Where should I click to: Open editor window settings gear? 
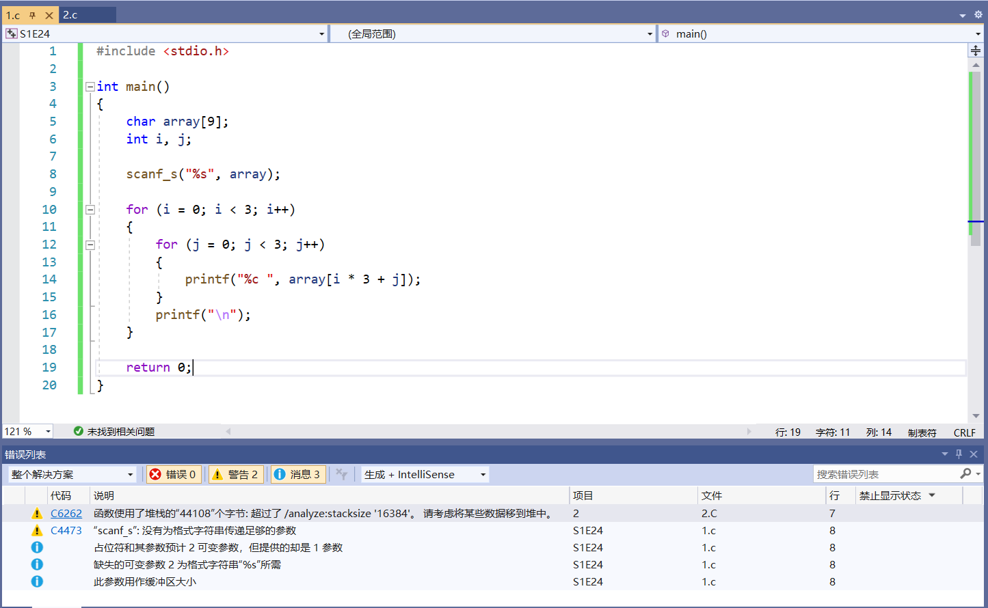(978, 14)
